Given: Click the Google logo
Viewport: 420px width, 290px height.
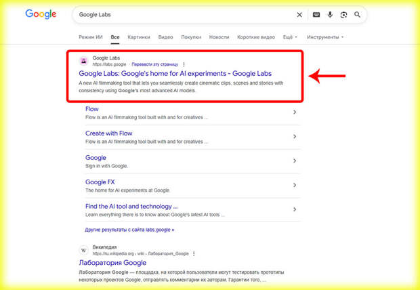Looking at the screenshot, I should (x=41, y=14).
